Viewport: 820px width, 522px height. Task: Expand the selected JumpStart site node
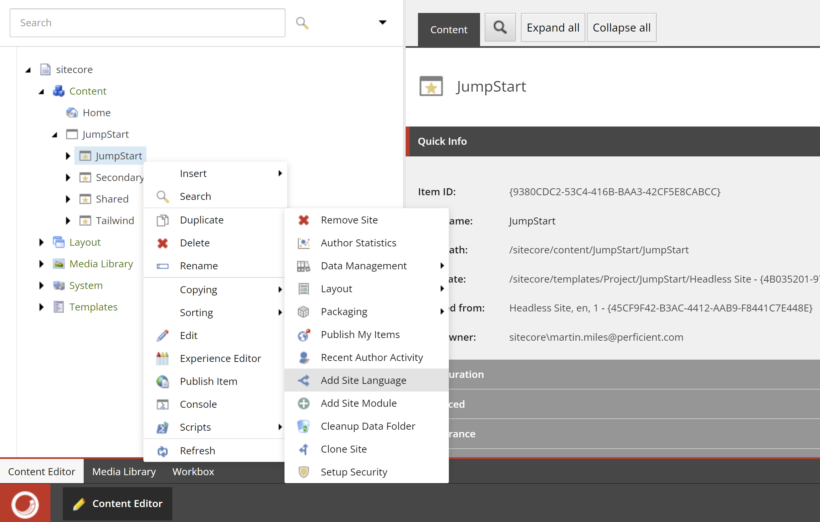[x=68, y=156]
